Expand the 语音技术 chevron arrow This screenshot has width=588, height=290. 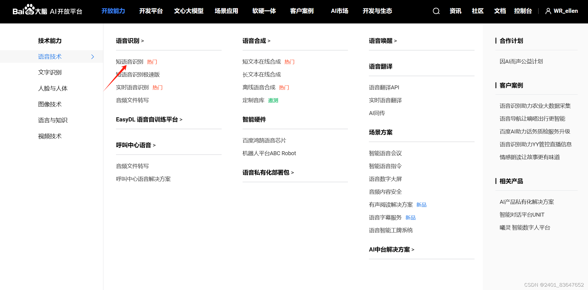coord(93,57)
